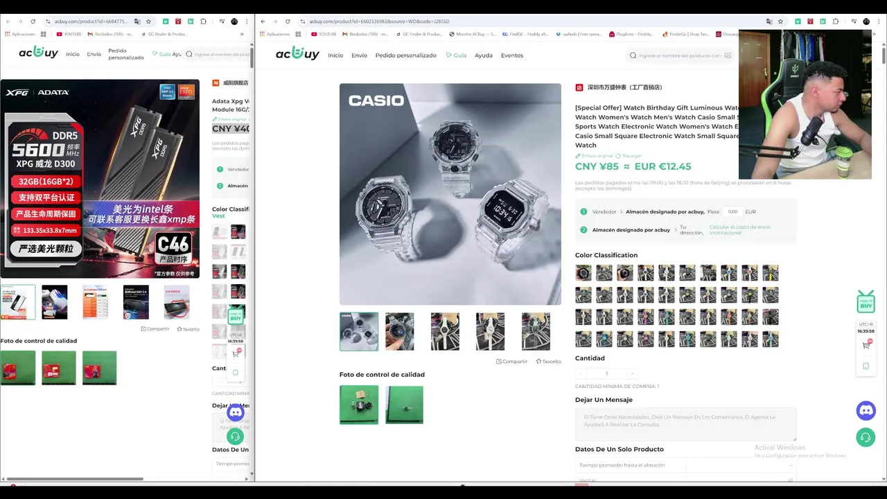Open the cart icon in left window sidebar
The width and height of the screenshot is (887, 499).
[236, 353]
